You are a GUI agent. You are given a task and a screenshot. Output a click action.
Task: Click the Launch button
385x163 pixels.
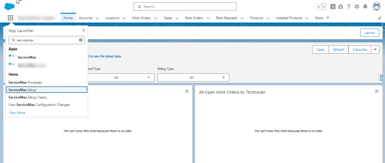pyautogui.click(x=370, y=33)
